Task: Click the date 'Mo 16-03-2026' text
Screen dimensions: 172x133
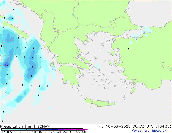Action: (x=114, y=126)
